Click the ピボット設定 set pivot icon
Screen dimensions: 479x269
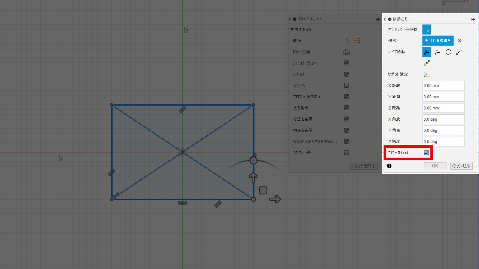coord(427,74)
